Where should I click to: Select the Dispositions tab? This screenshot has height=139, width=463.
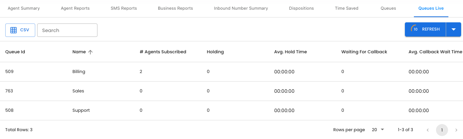pos(301,8)
